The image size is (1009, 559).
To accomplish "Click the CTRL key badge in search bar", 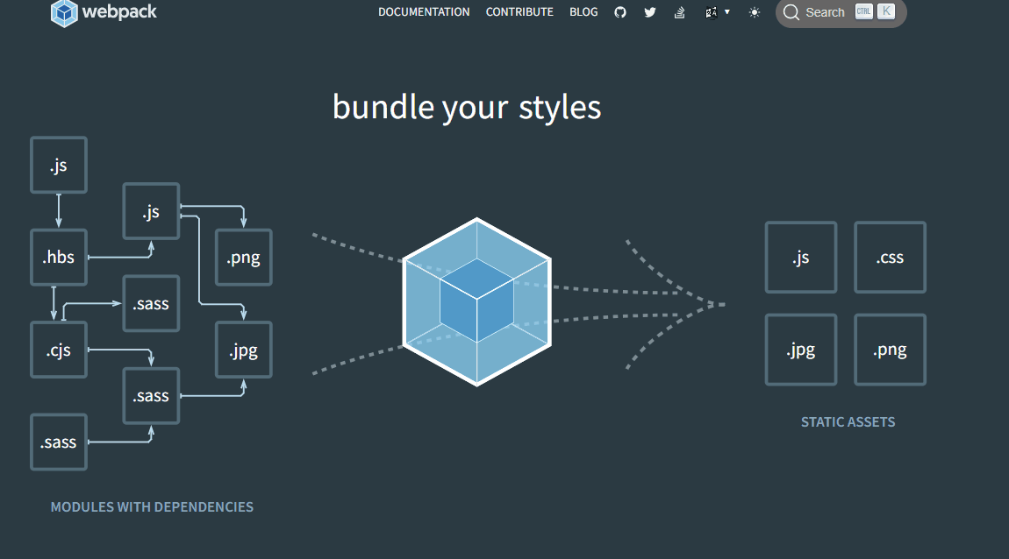I will pos(862,11).
